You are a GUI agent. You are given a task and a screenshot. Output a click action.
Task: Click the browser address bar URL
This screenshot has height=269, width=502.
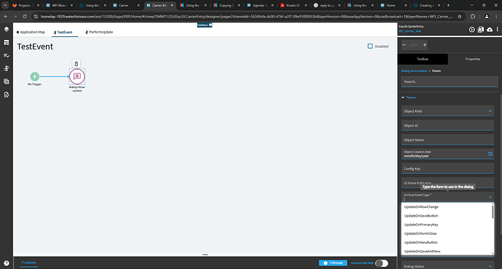[x=247, y=16]
